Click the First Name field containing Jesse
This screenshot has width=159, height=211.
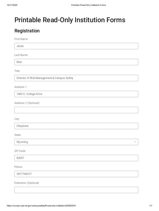coord(76,46)
